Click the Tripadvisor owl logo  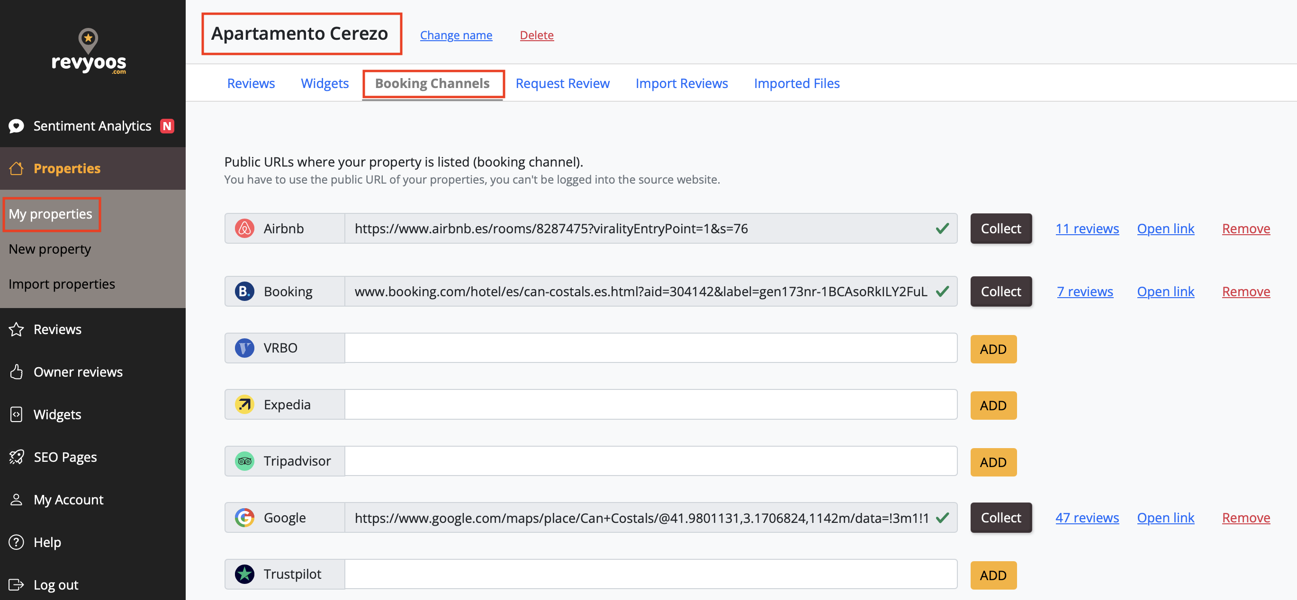pyautogui.click(x=245, y=461)
